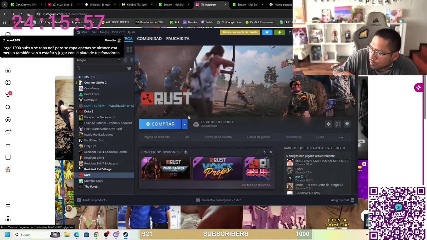Click Rust game info icon

pos(338,124)
